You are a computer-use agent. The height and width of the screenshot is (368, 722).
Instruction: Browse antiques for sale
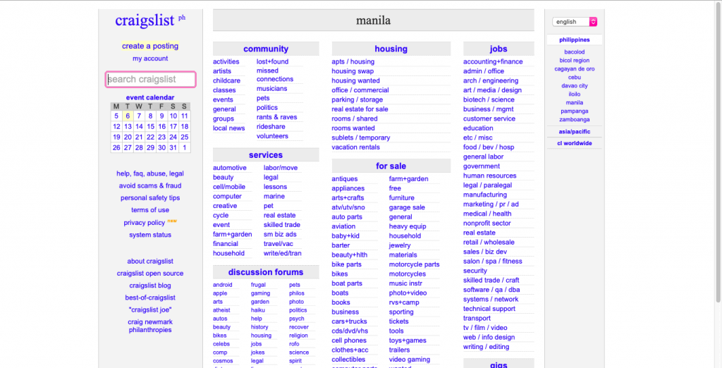click(x=344, y=178)
